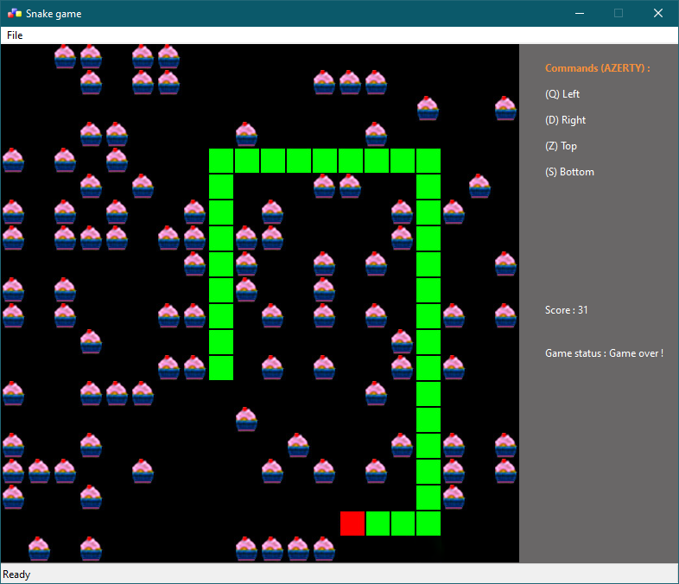Click the Commands (AZERTY) heading
679x584 pixels.
click(597, 68)
